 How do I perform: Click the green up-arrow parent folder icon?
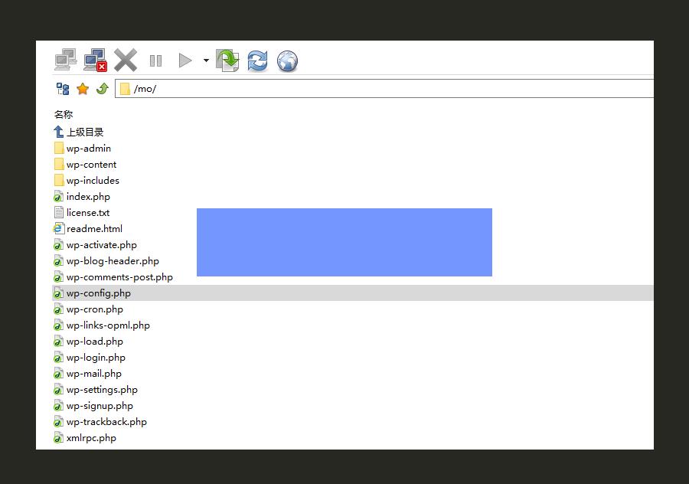tap(103, 89)
